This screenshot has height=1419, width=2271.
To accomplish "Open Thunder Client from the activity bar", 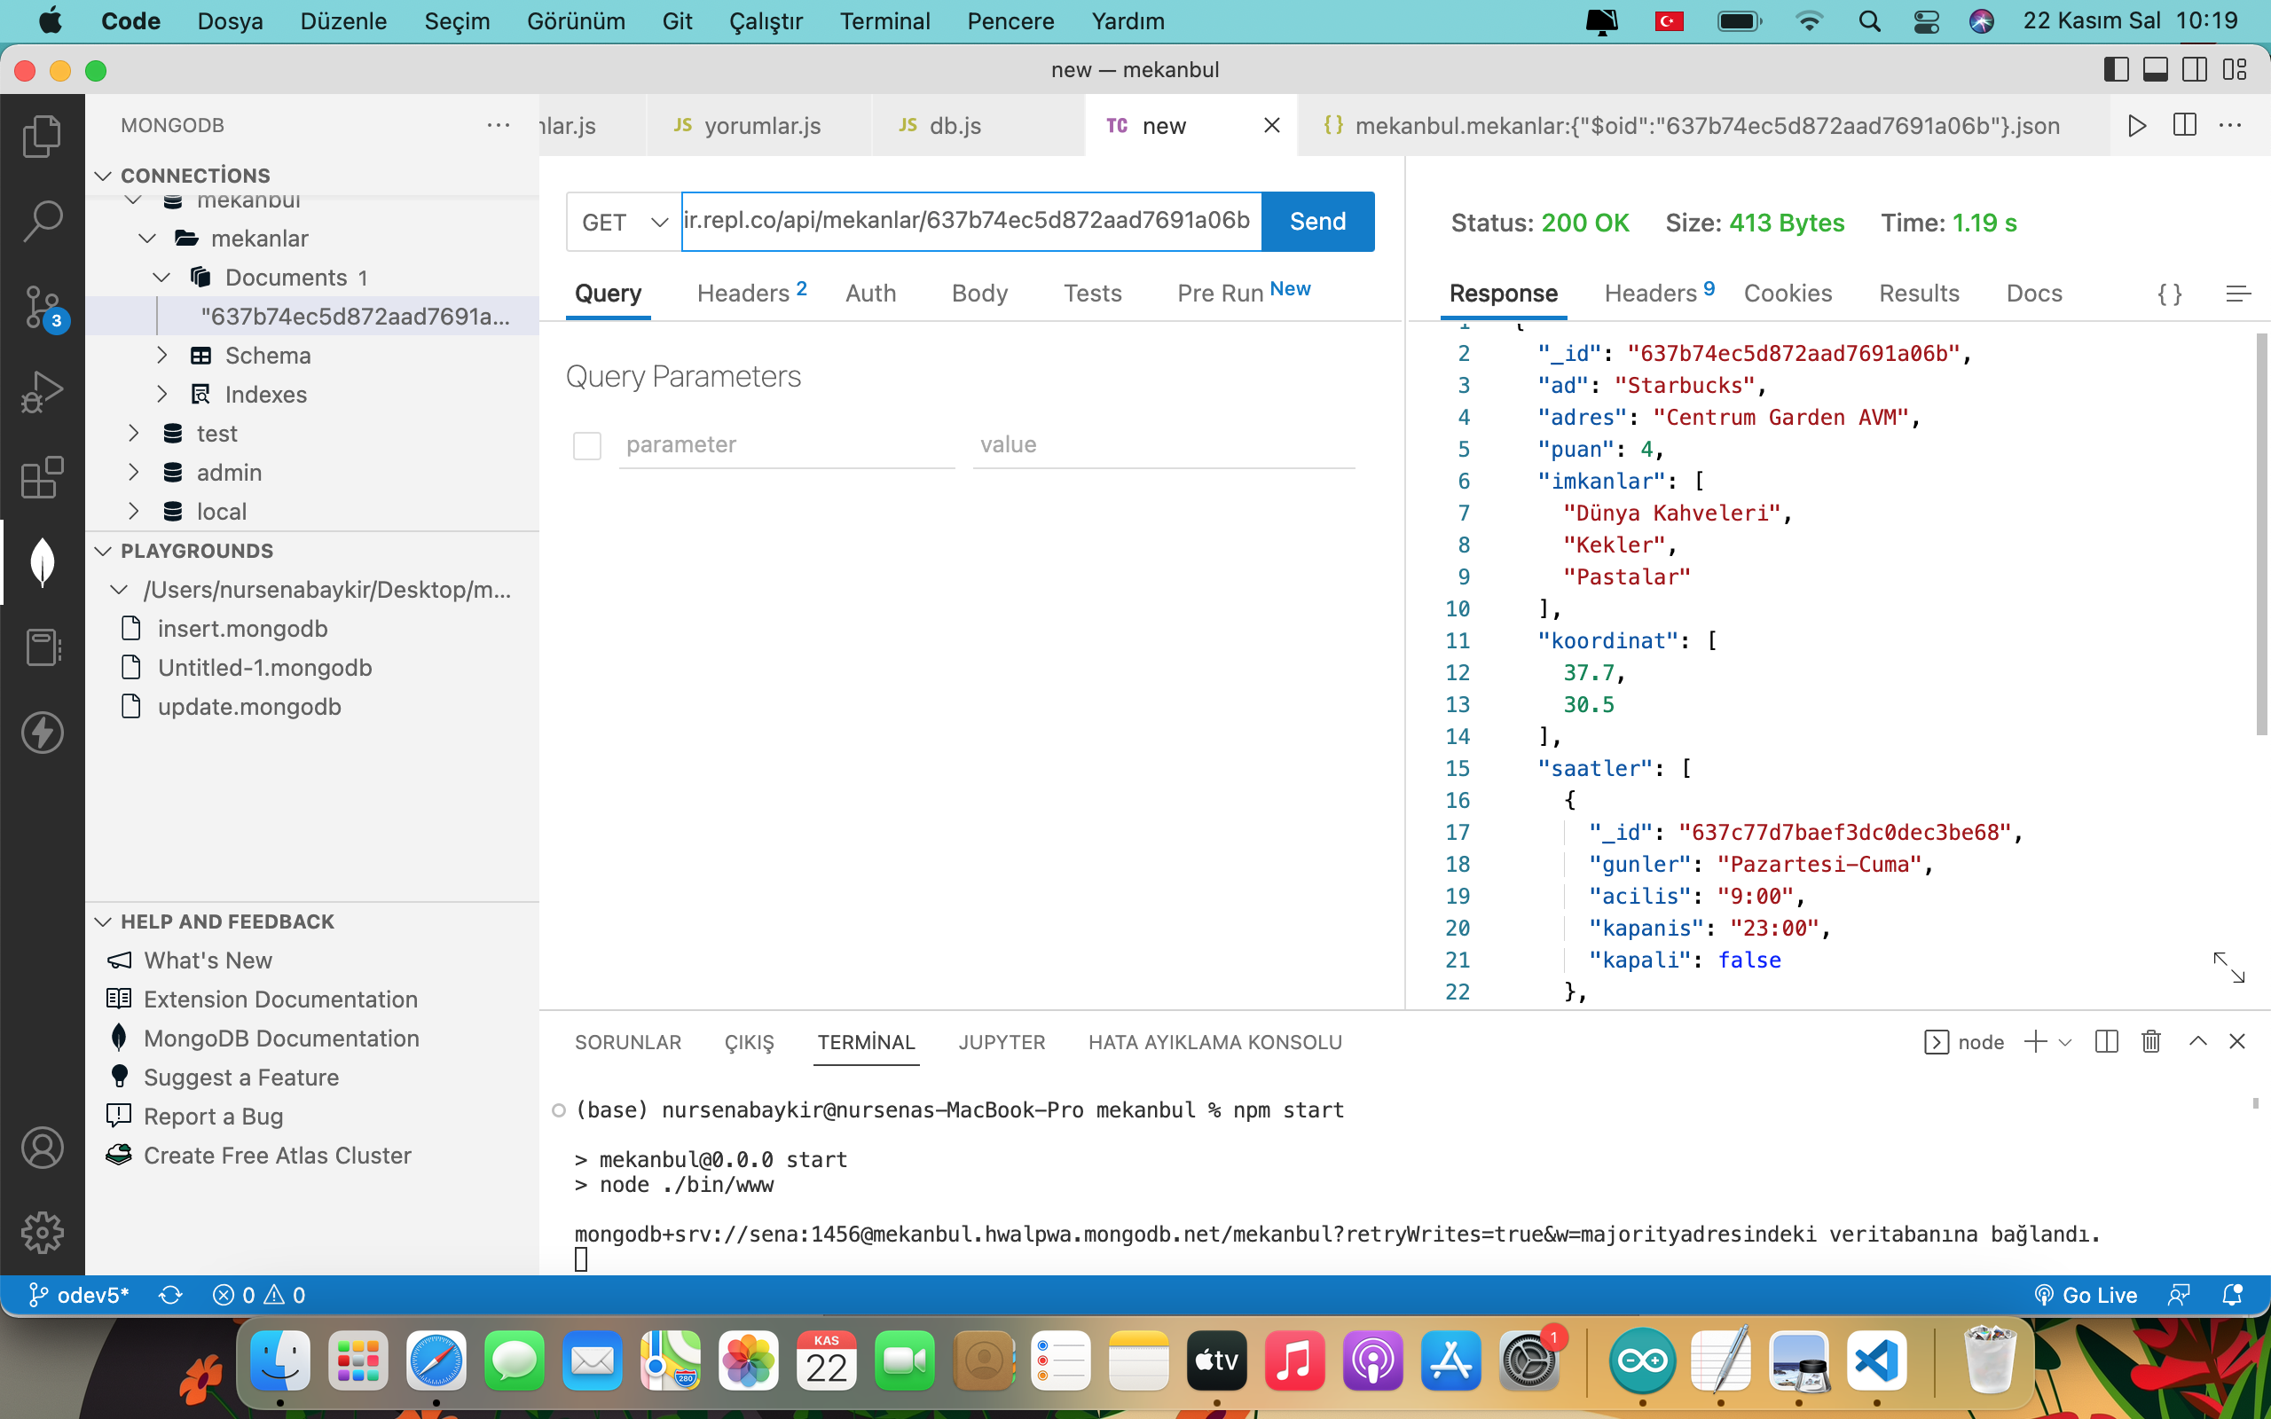I will 43,733.
